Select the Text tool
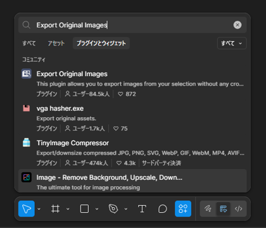 (142, 209)
